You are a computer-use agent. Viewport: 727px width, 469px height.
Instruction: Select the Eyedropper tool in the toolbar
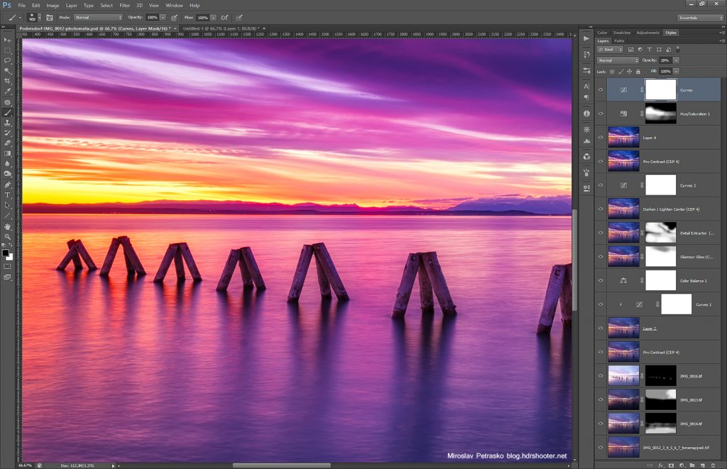pyautogui.click(x=8, y=92)
